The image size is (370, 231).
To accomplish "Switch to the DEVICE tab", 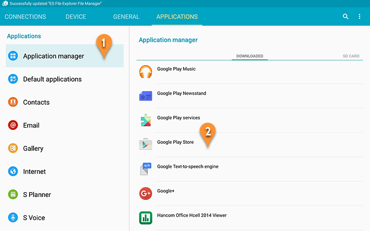I will pyautogui.click(x=76, y=17).
